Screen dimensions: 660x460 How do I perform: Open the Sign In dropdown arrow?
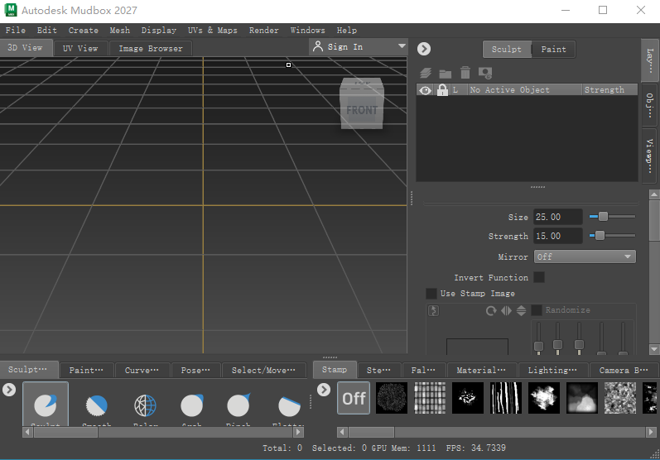(x=402, y=46)
